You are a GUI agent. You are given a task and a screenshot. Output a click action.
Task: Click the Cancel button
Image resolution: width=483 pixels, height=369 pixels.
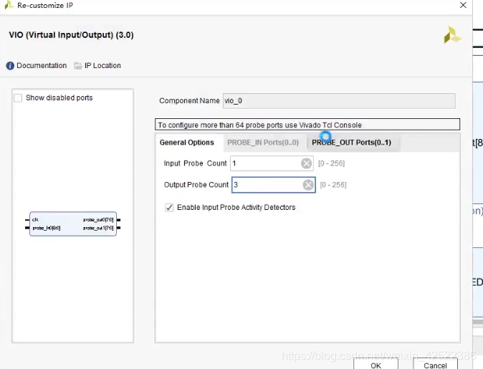[435, 365]
